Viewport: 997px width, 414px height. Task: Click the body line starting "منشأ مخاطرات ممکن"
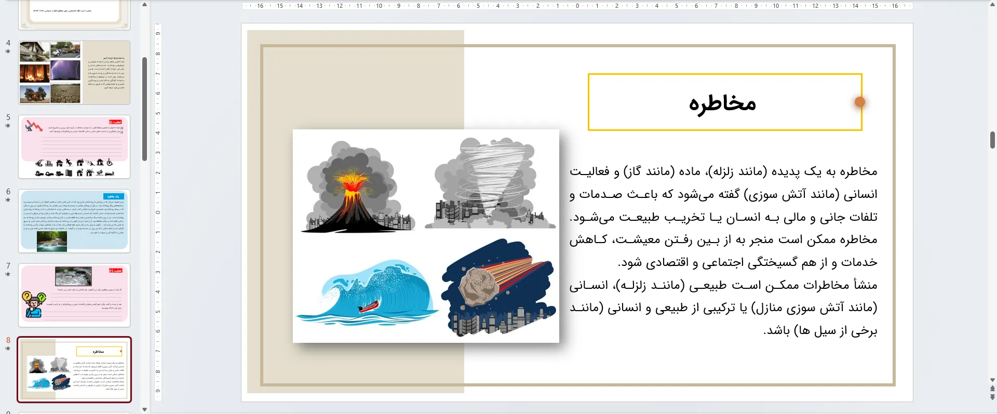point(723,285)
